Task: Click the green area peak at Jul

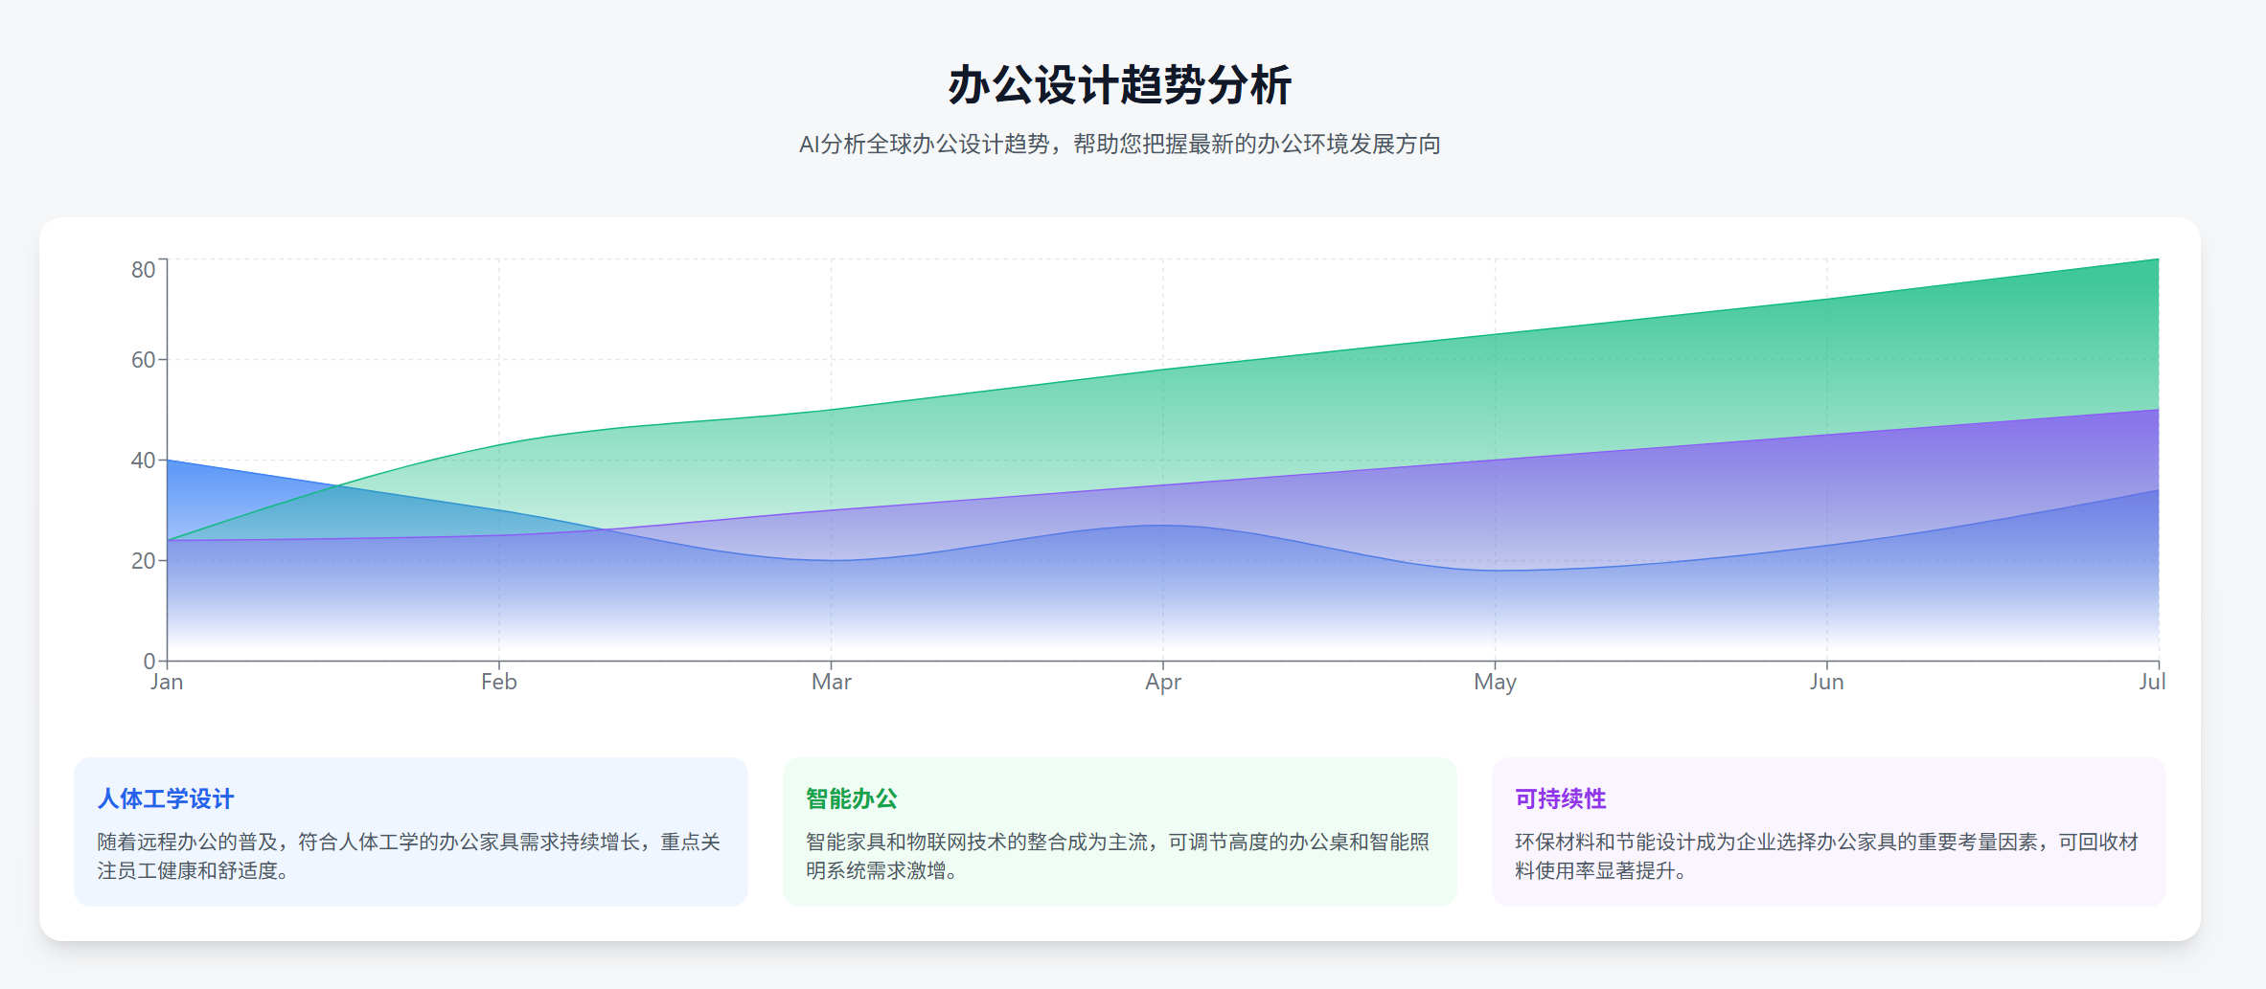Action: (x=2158, y=259)
